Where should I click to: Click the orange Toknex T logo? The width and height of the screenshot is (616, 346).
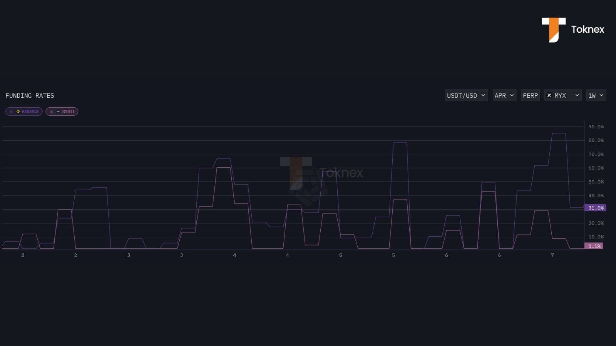(x=553, y=30)
